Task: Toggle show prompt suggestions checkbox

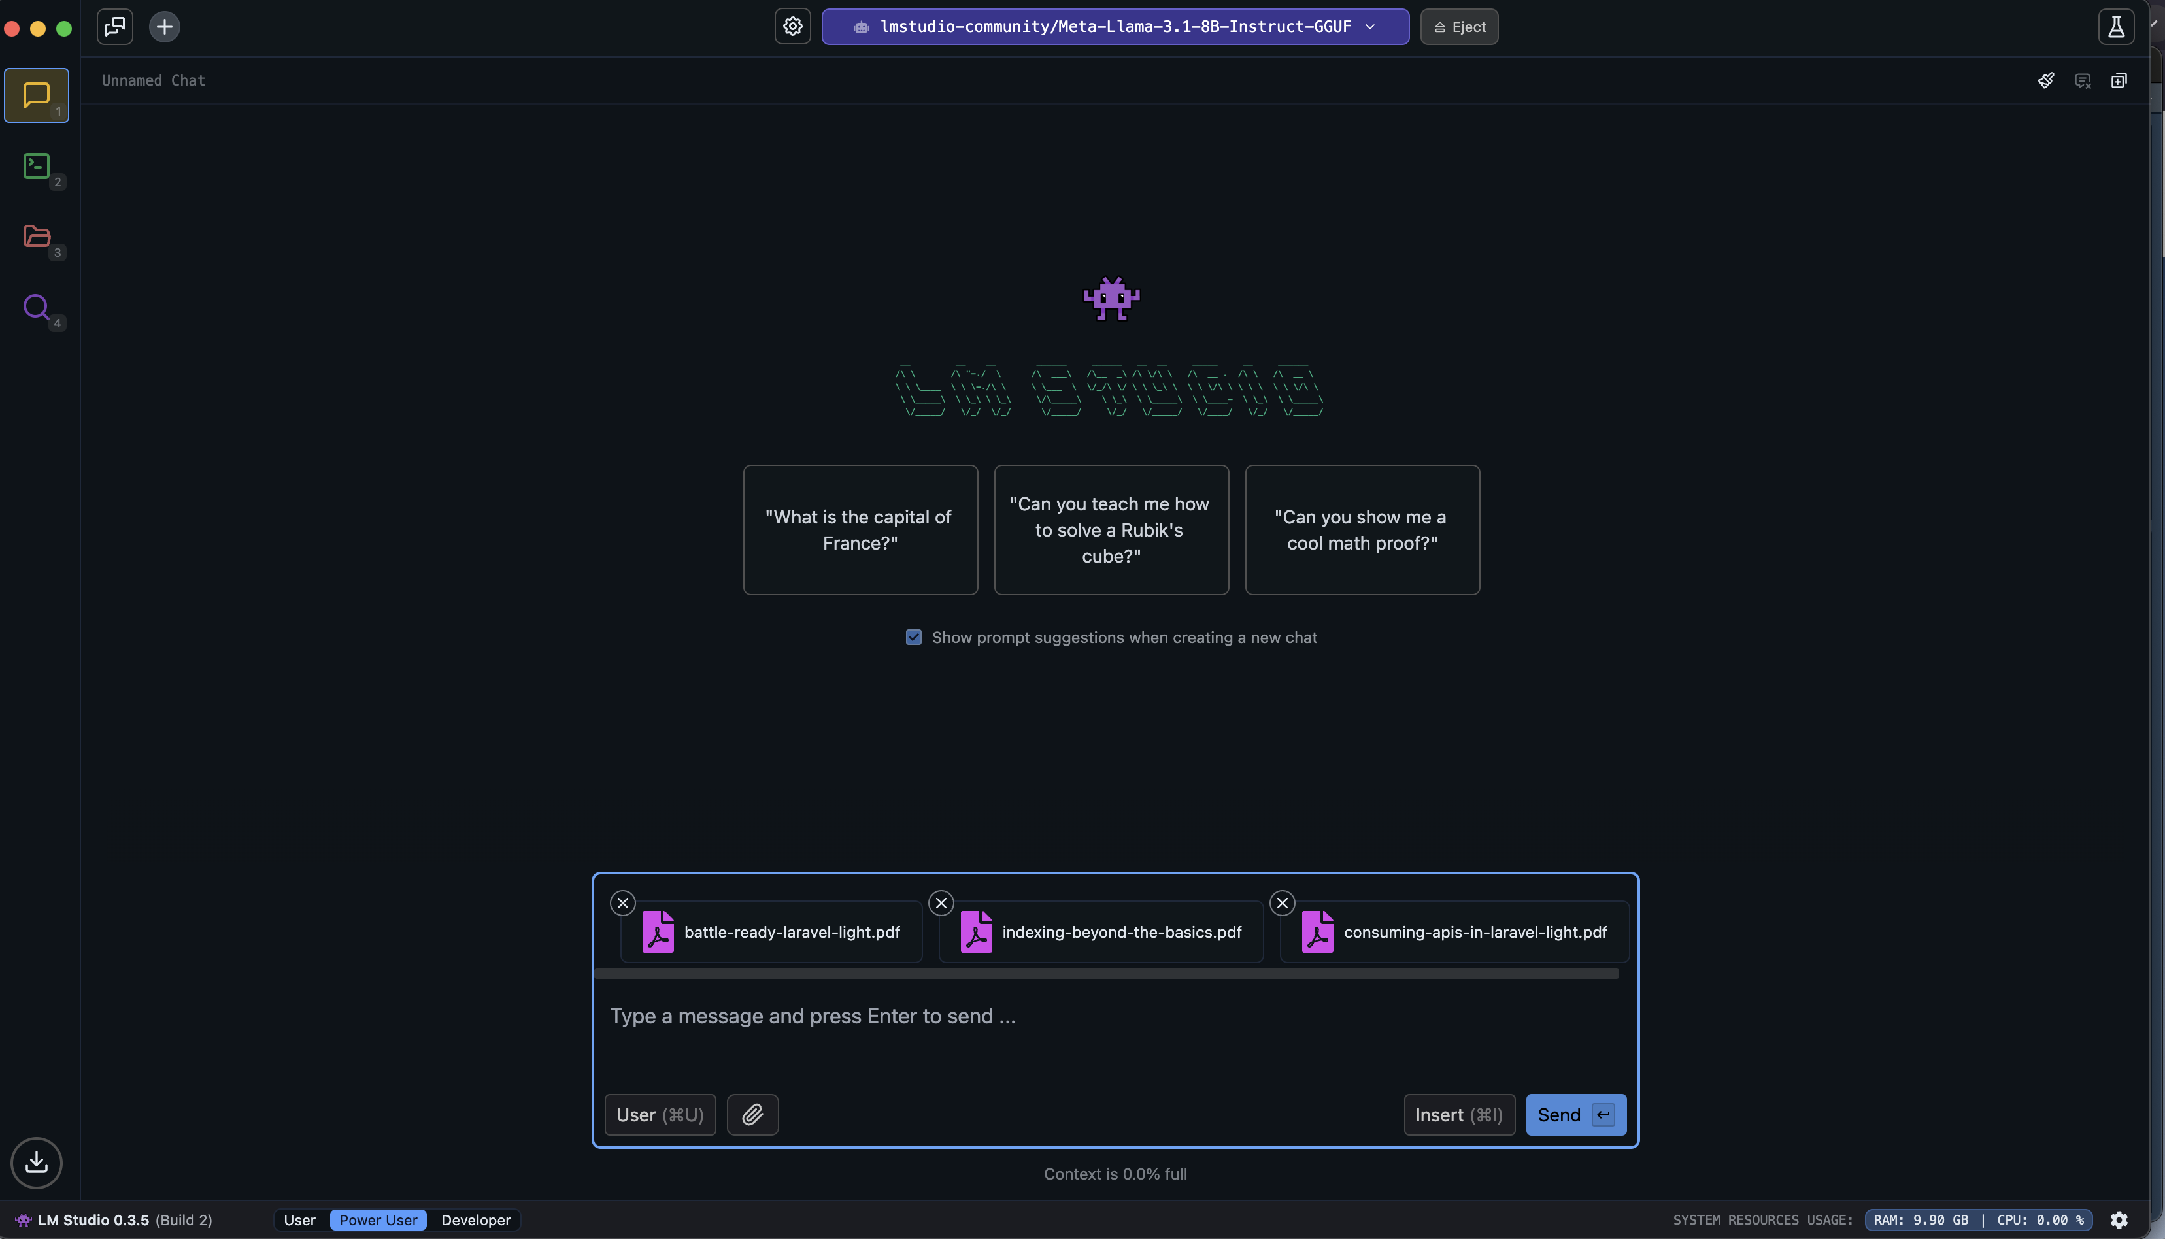Action: click(x=913, y=637)
